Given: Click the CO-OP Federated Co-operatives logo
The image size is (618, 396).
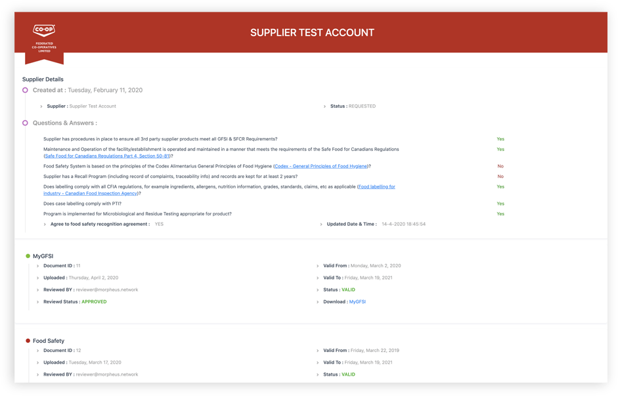Looking at the screenshot, I should tap(44, 39).
